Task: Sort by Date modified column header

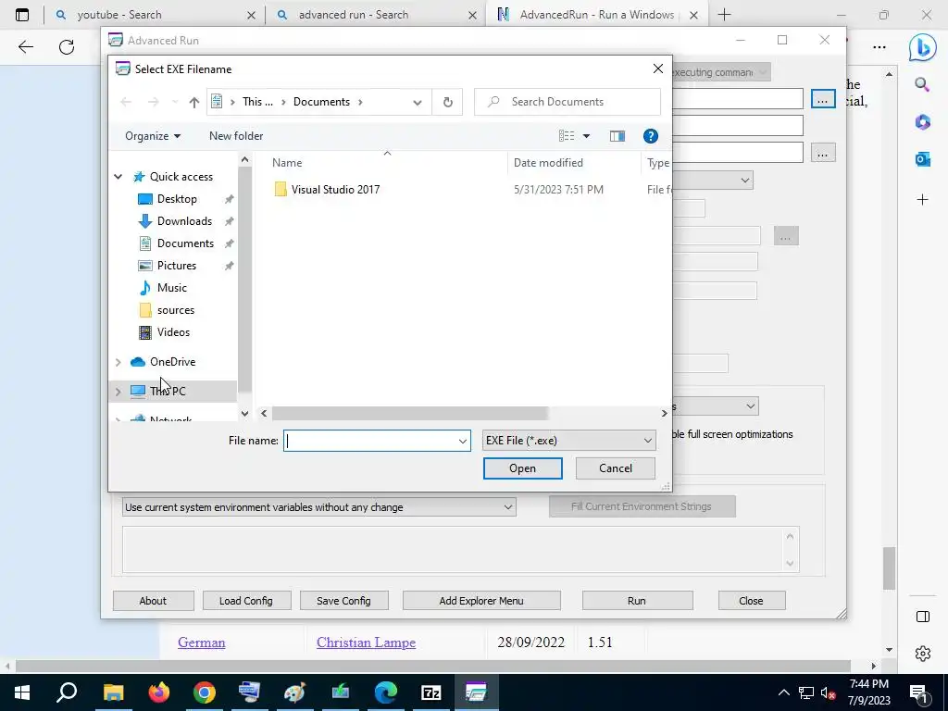Action: click(x=548, y=163)
